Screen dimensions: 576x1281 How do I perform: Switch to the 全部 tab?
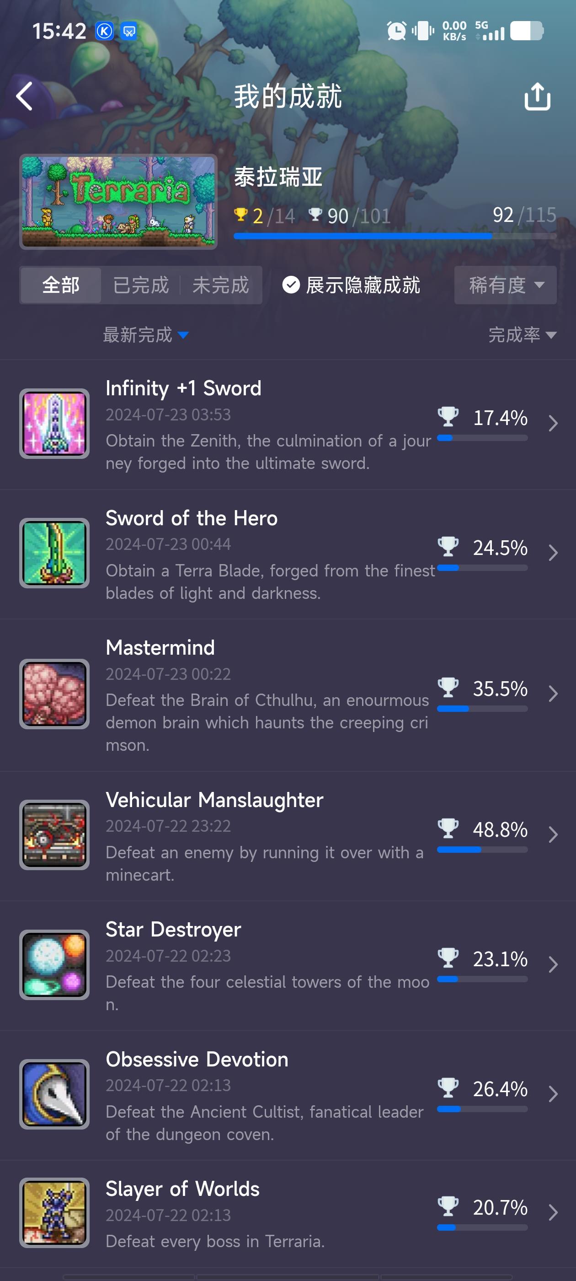point(61,285)
